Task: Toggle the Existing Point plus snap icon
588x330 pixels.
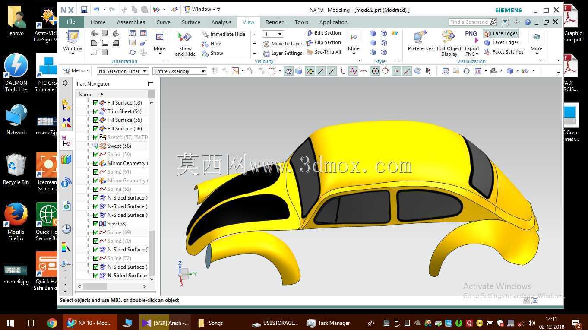Action: pos(397,71)
